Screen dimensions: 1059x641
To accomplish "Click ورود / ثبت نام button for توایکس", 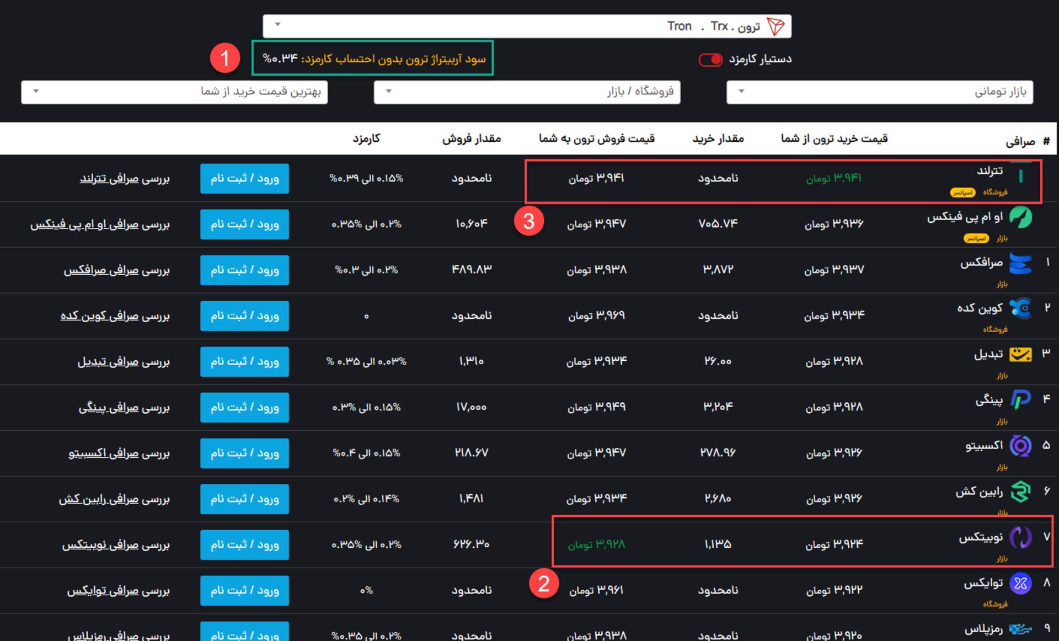I will point(244,590).
